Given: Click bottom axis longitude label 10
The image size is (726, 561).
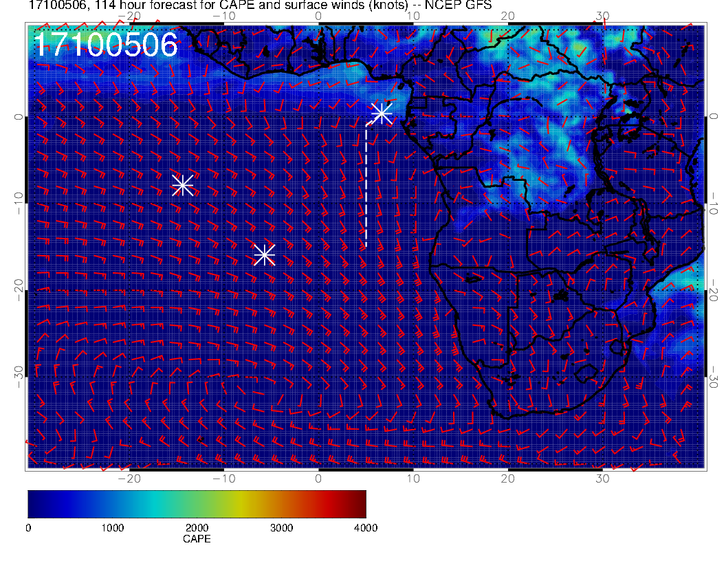Looking at the screenshot, I should tap(413, 478).
